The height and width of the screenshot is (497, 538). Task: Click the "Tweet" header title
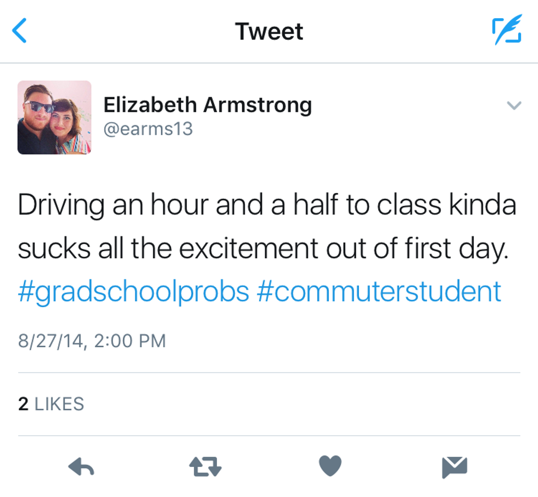point(269,31)
